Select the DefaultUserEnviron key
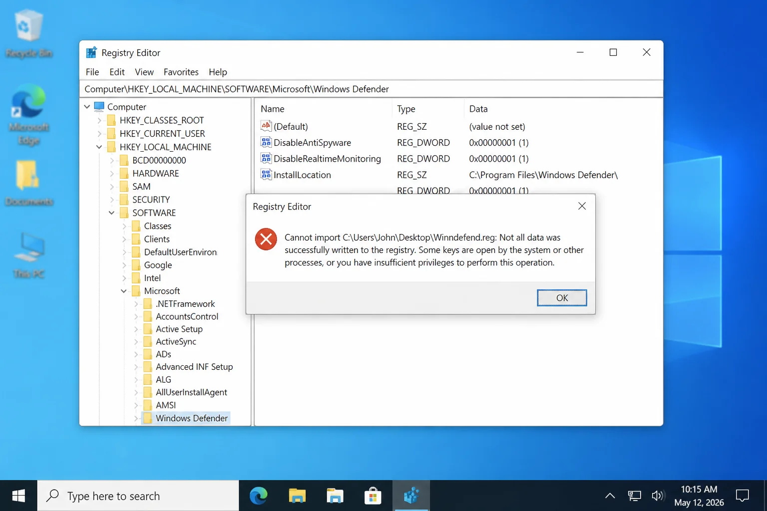The image size is (767, 511). tap(180, 252)
